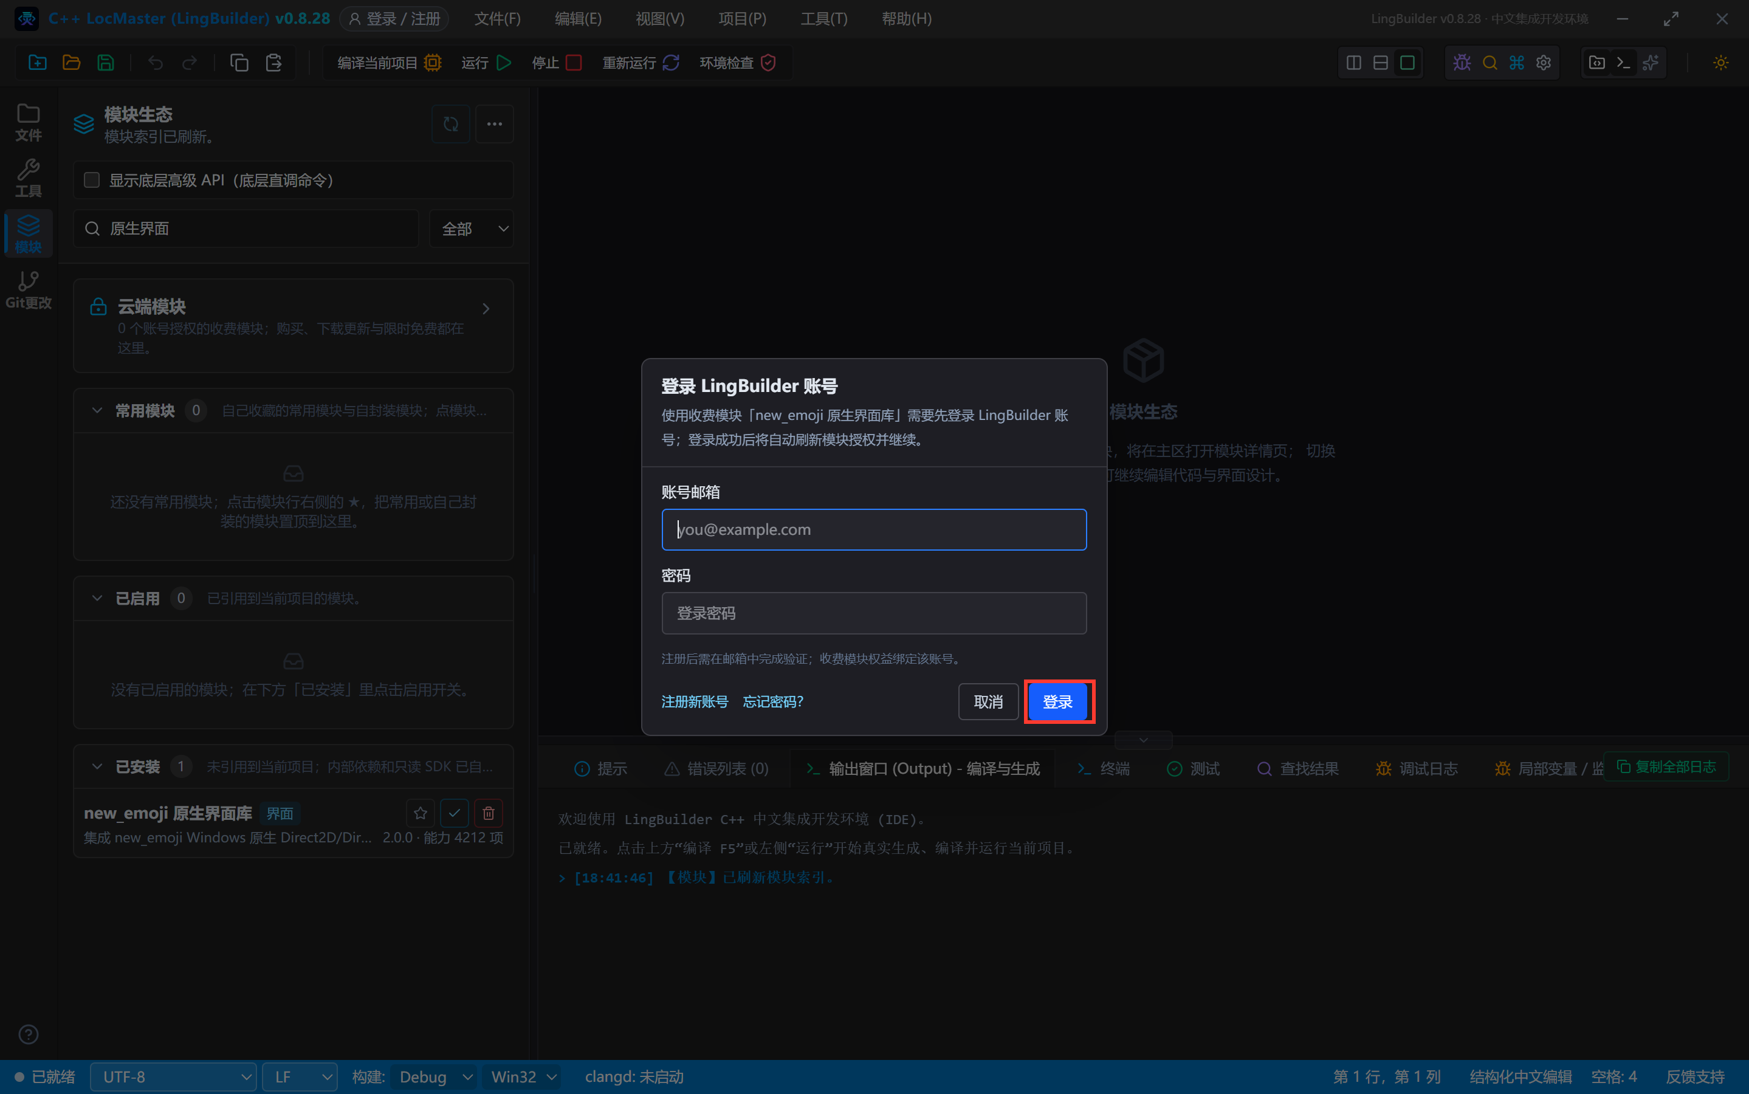The image size is (1749, 1094).
Task: Open the UTF-8 encoding dropdown
Action: pos(174,1076)
